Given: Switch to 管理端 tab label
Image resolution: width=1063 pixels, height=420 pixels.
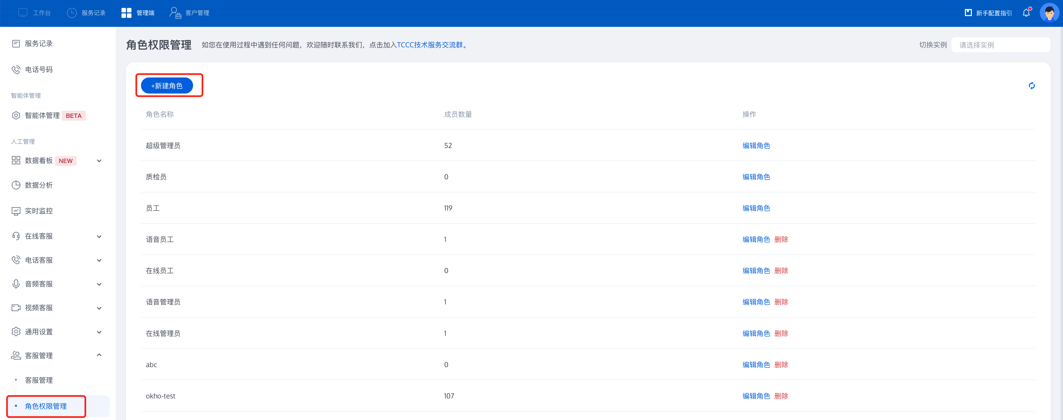Looking at the screenshot, I should [145, 13].
